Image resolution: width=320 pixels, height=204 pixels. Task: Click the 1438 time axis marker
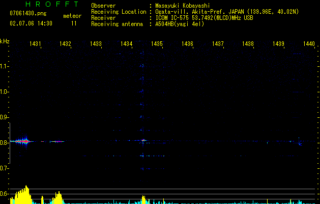[x=248, y=44]
